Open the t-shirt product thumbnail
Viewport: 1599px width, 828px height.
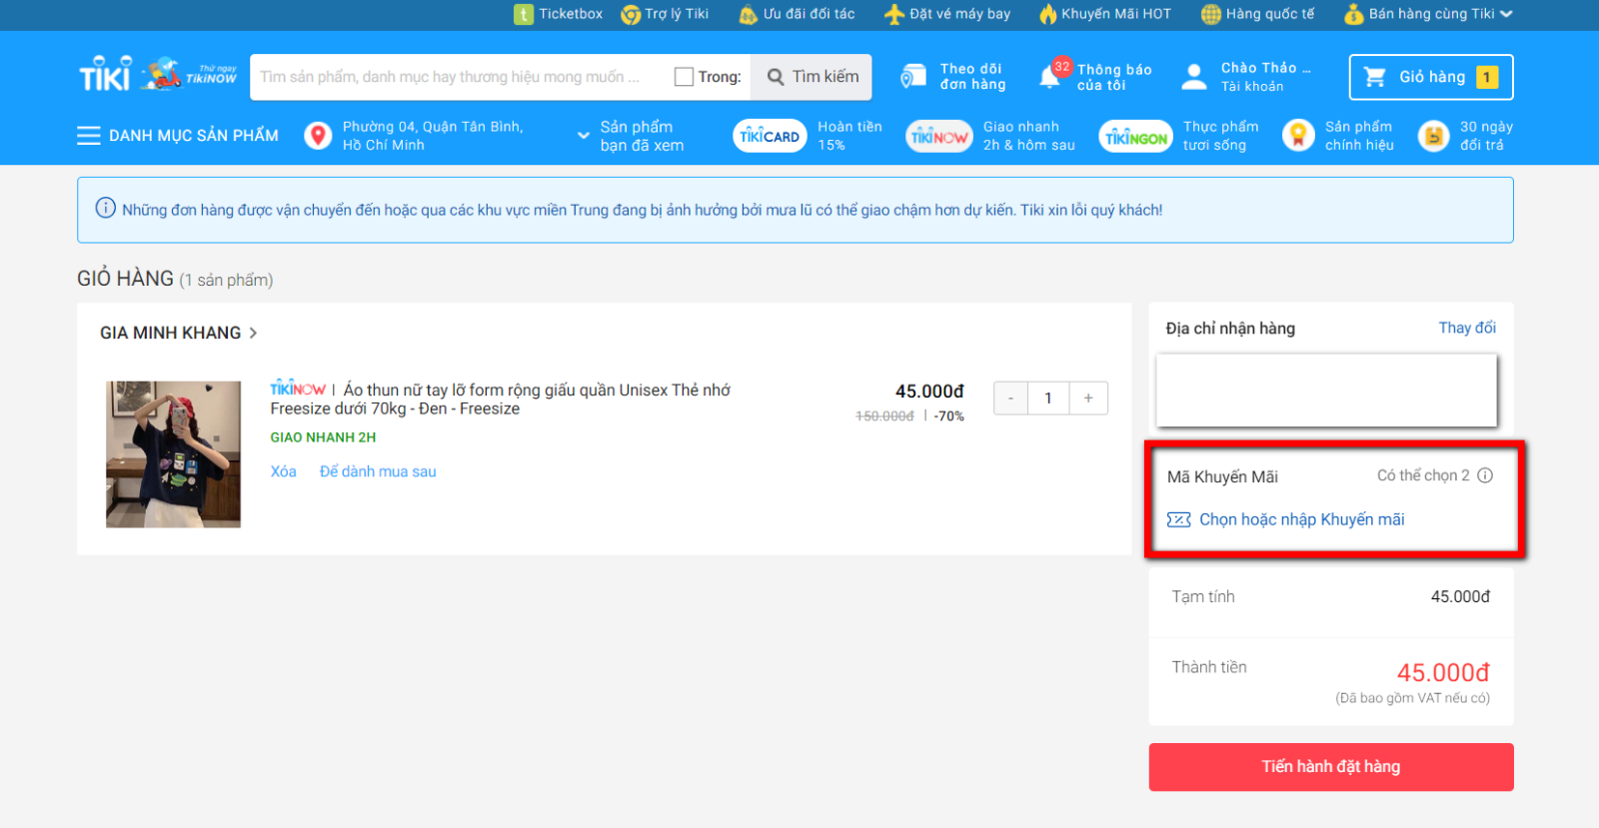click(174, 453)
